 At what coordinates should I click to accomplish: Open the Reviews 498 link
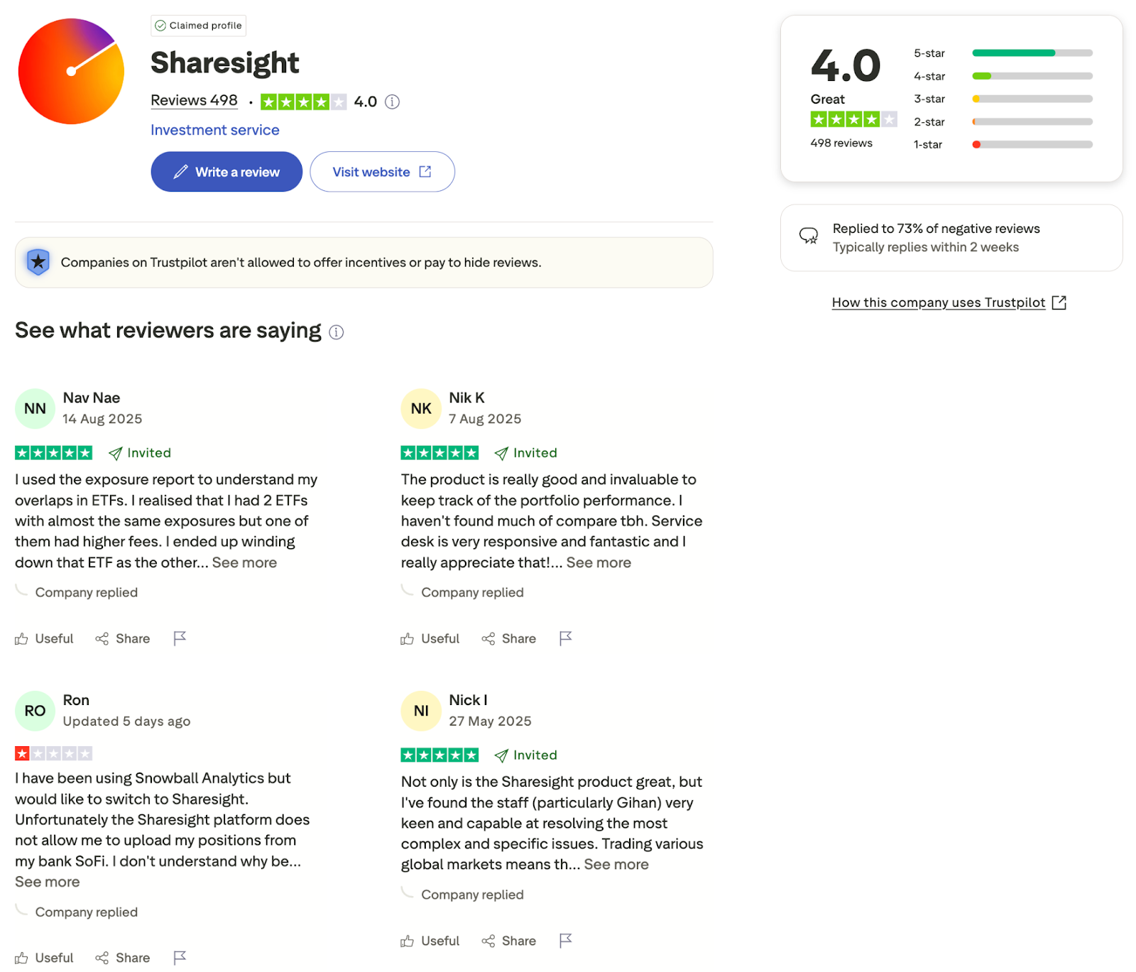click(x=194, y=100)
